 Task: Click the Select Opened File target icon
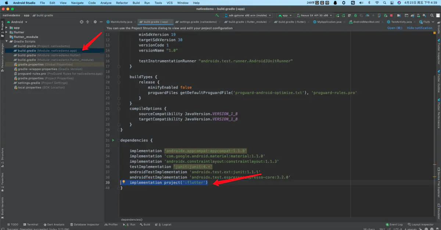(82, 22)
